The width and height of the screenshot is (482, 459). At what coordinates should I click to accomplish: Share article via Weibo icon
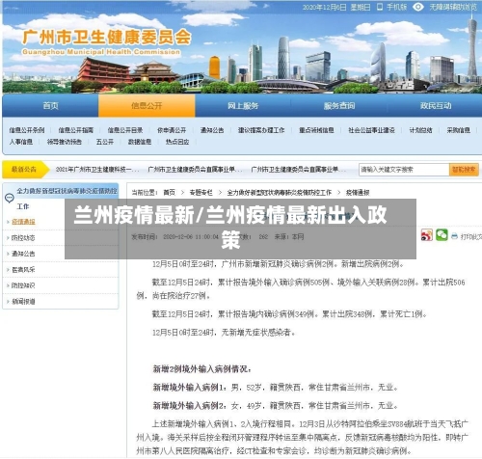(427, 235)
